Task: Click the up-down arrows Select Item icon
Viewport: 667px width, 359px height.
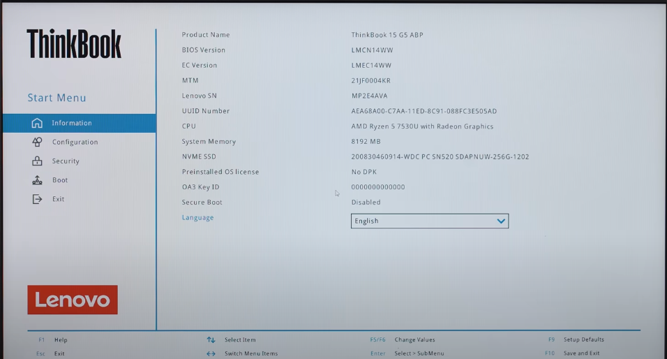Action: (x=211, y=340)
